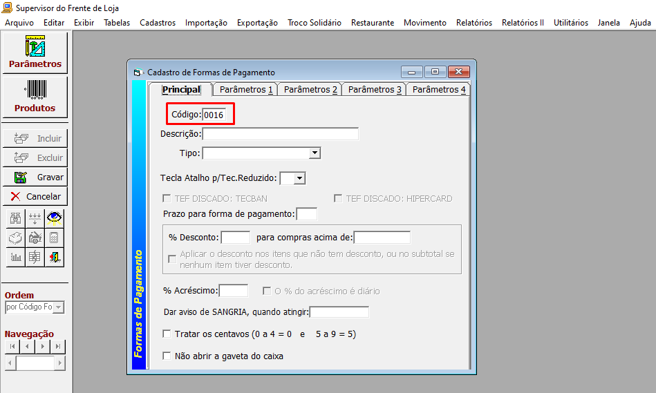The width and height of the screenshot is (656, 393).
Task: Open the calculator icon
Action: tap(55, 238)
